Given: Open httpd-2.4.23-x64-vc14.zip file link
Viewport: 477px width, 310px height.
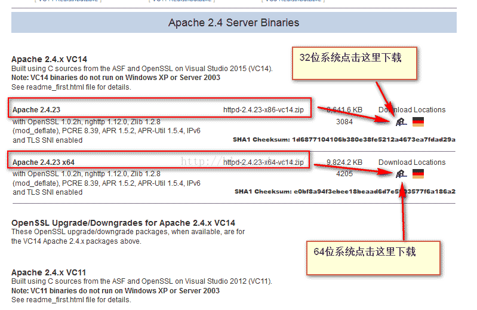Looking at the screenshot, I should 263,162.
